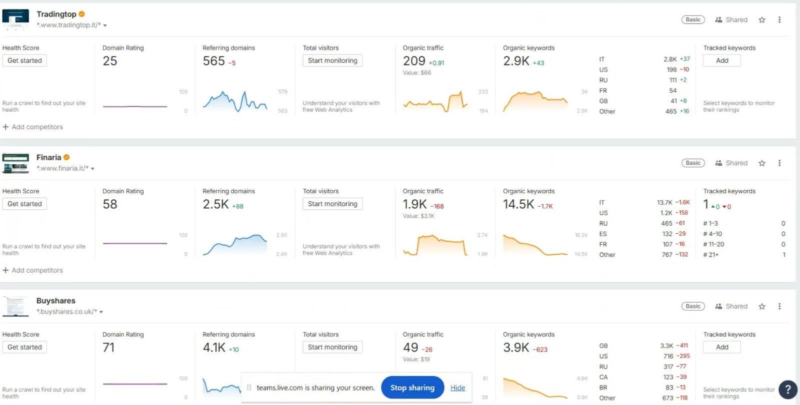Open the Finaria project title

48,157
